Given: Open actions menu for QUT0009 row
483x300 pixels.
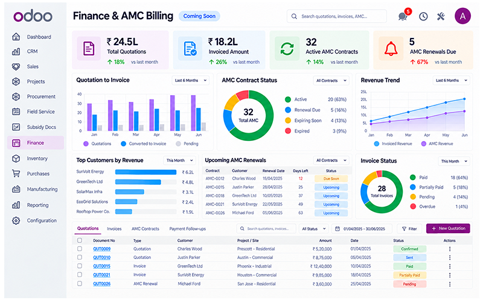Looking at the screenshot, I should tap(450, 249).
